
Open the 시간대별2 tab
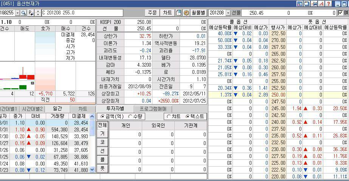[32, 109]
